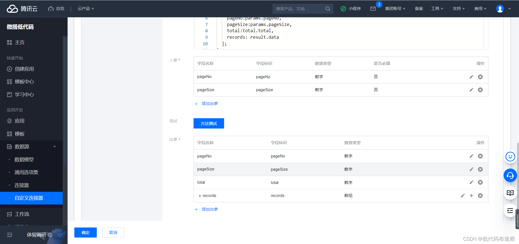Delete the total output parameter row
This screenshot has width=519, height=244.
click(480, 182)
